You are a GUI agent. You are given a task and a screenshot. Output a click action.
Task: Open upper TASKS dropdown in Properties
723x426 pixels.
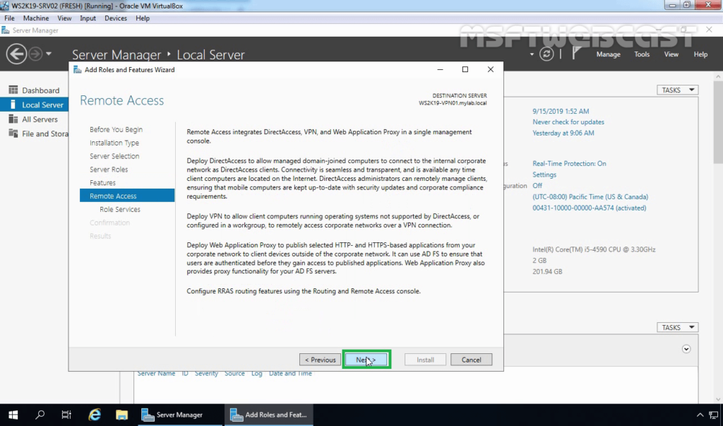click(x=677, y=90)
